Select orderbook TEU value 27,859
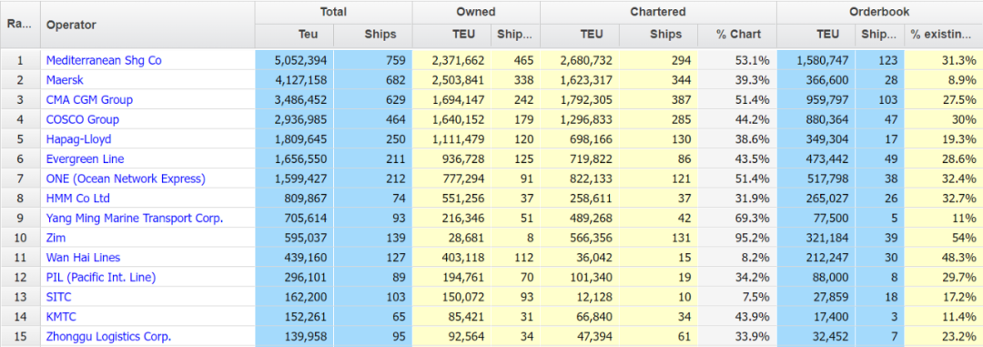Viewport: 983px width, 347px height. pyautogui.click(x=831, y=297)
